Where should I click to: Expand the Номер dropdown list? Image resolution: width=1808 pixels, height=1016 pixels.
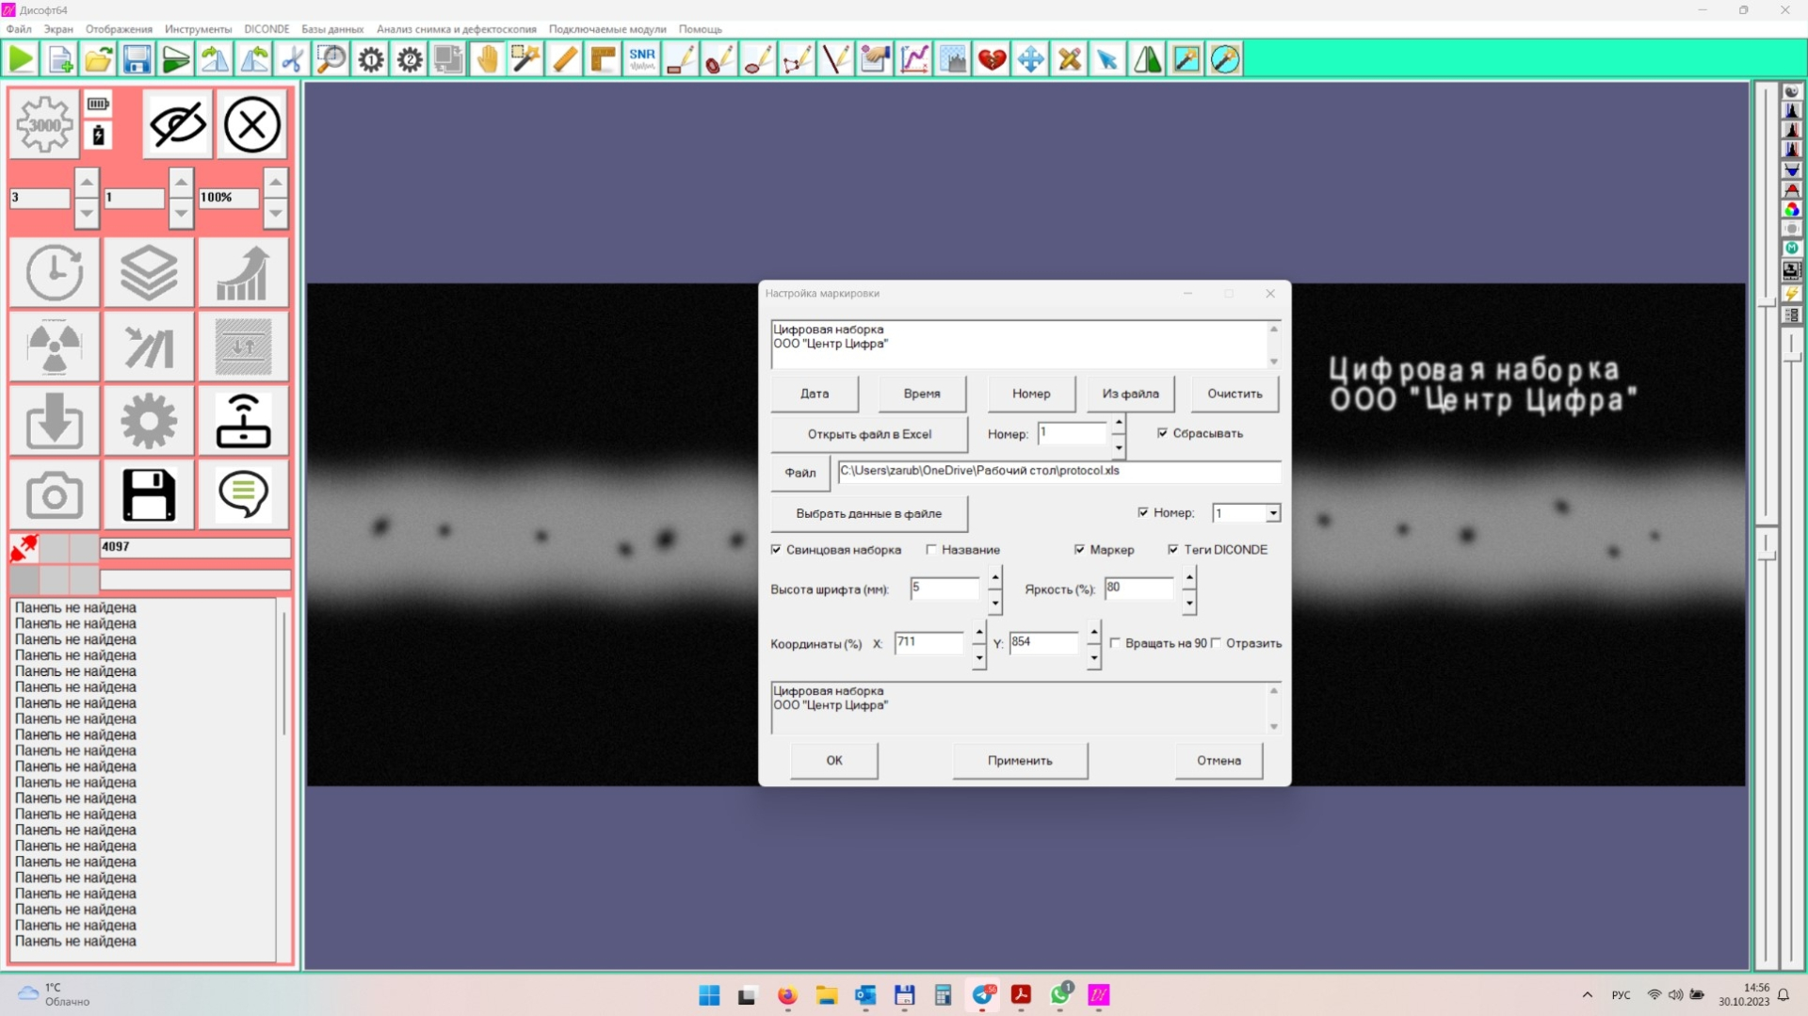pyautogui.click(x=1272, y=513)
